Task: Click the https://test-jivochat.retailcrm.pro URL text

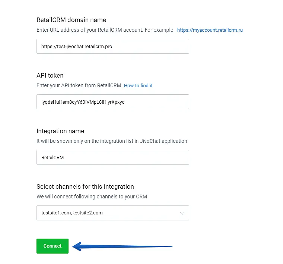Action: pyautogui.click(x=77, y=47)
